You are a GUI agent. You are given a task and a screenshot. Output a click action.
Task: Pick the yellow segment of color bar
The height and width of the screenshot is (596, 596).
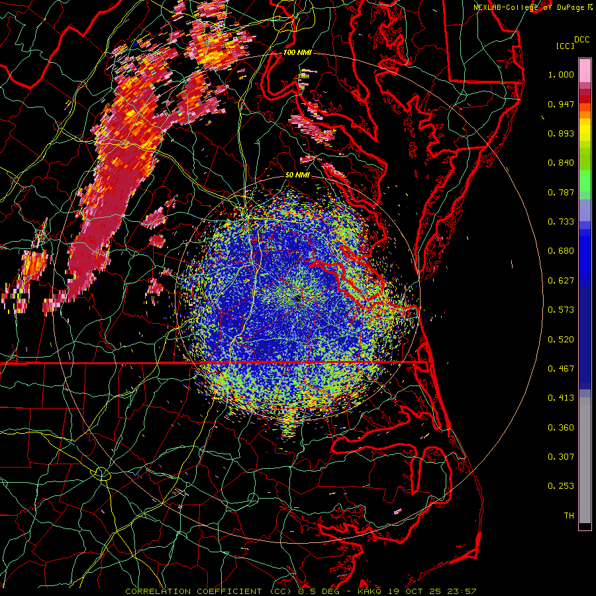coord(585,130)
